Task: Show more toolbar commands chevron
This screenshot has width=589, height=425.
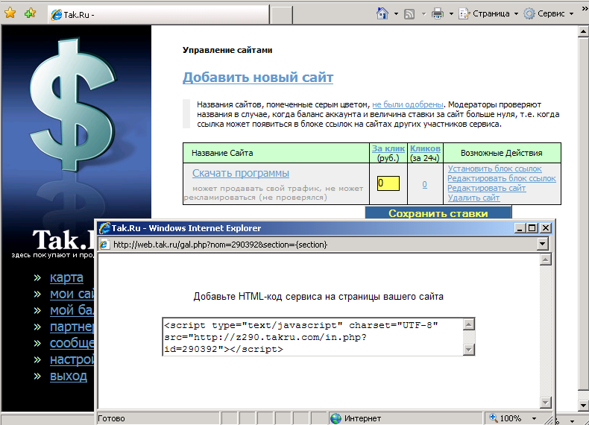Action: tap(585, 8)
